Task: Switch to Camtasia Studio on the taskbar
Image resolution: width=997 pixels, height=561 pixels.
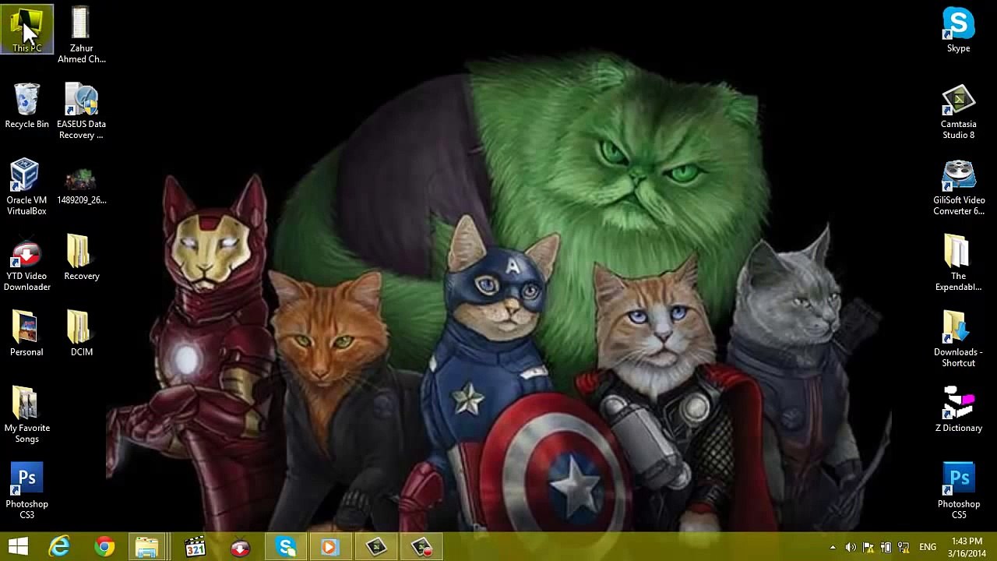Action: tap(375, 547)
